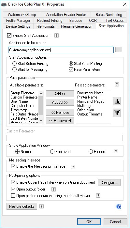Uncheck the Pass Parameters checkbox
Screen dimensions: 130x228
[x=71, y=69]
